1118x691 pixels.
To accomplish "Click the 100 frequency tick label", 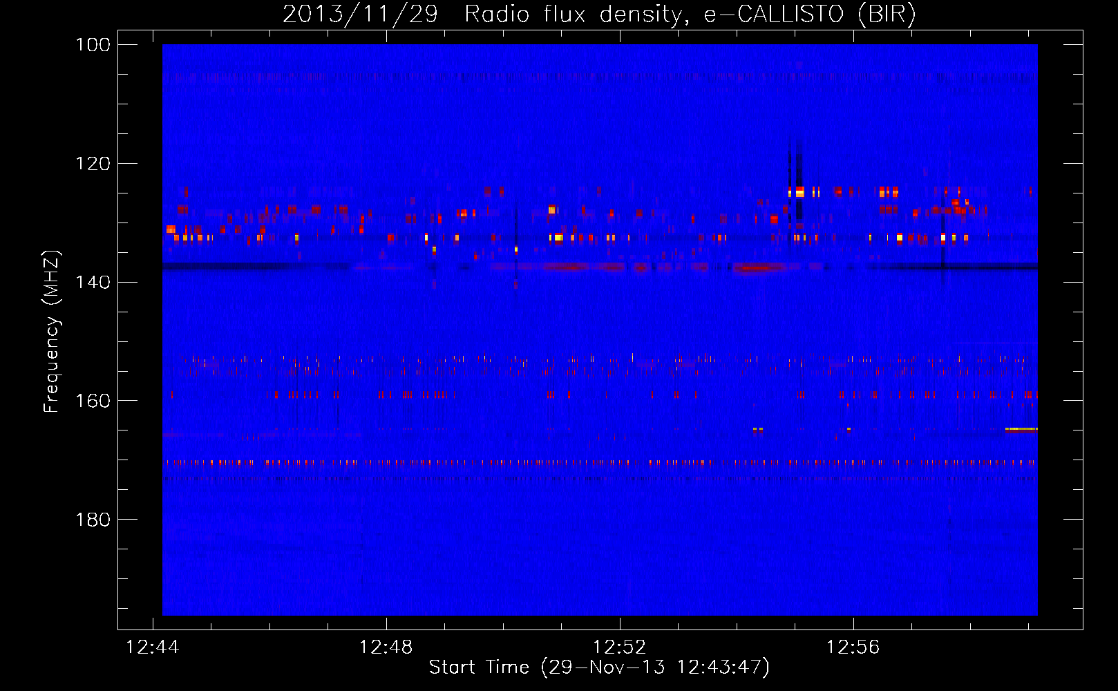I will (93, 45).
